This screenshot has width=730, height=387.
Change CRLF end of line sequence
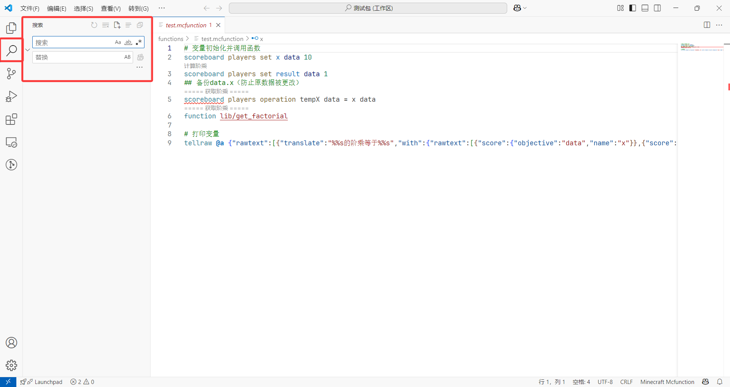(626, 382)
